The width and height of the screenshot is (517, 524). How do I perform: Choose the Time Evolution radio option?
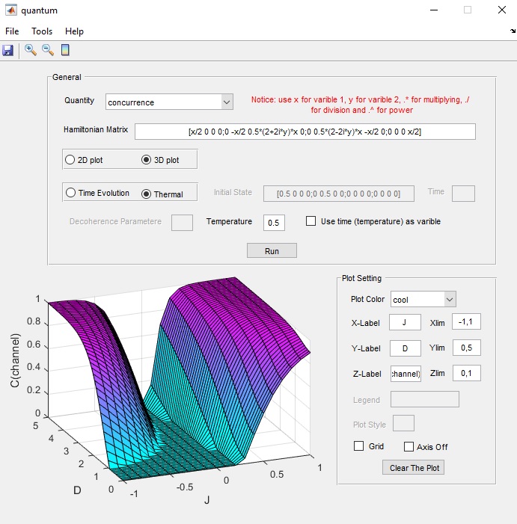71,193
